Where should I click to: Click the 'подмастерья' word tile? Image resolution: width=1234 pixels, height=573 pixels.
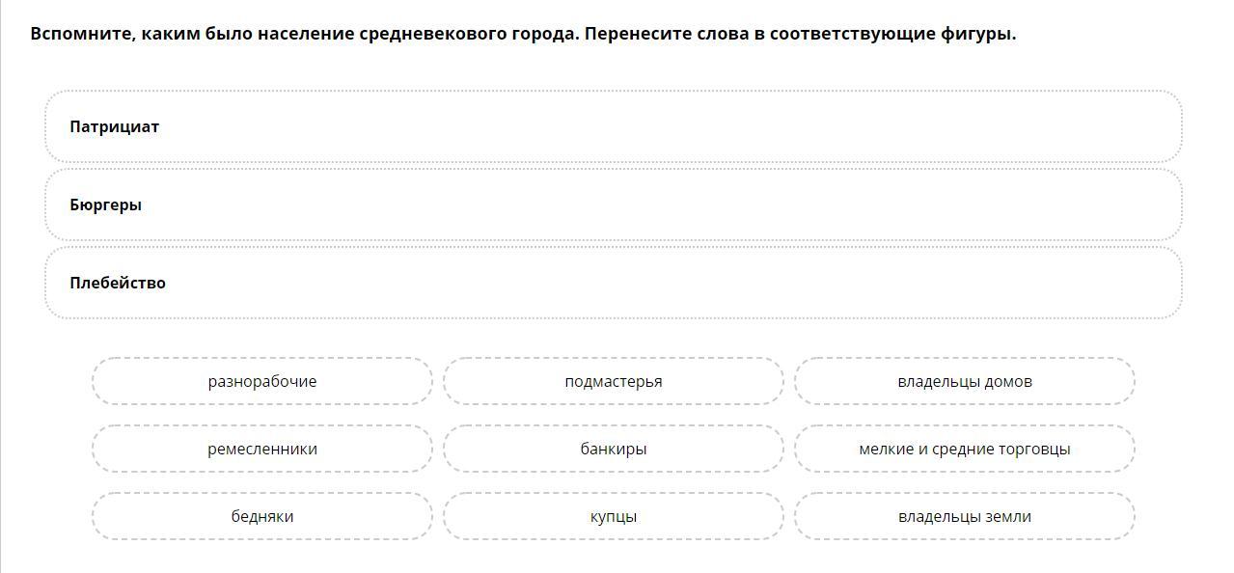point(614,381)
